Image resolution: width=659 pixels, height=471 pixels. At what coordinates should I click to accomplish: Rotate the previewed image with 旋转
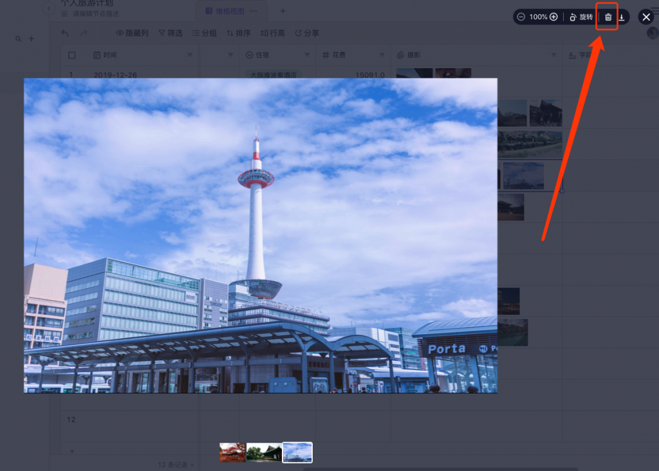pyautogui.click(x=581, y=17)
